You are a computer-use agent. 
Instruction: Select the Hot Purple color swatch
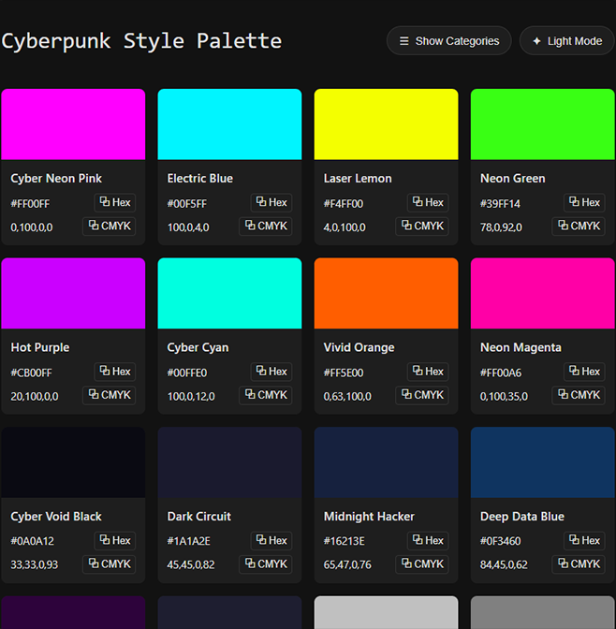[x=73, y=293]
